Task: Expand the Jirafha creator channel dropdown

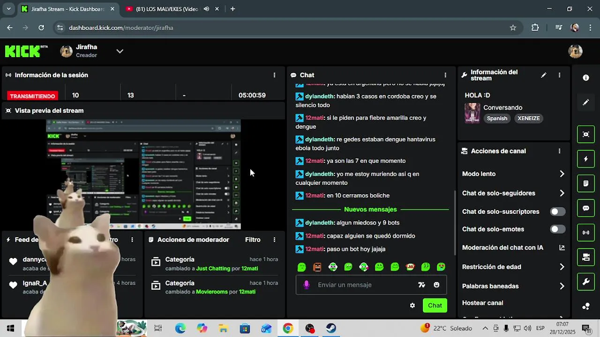Action: point(120,51)
